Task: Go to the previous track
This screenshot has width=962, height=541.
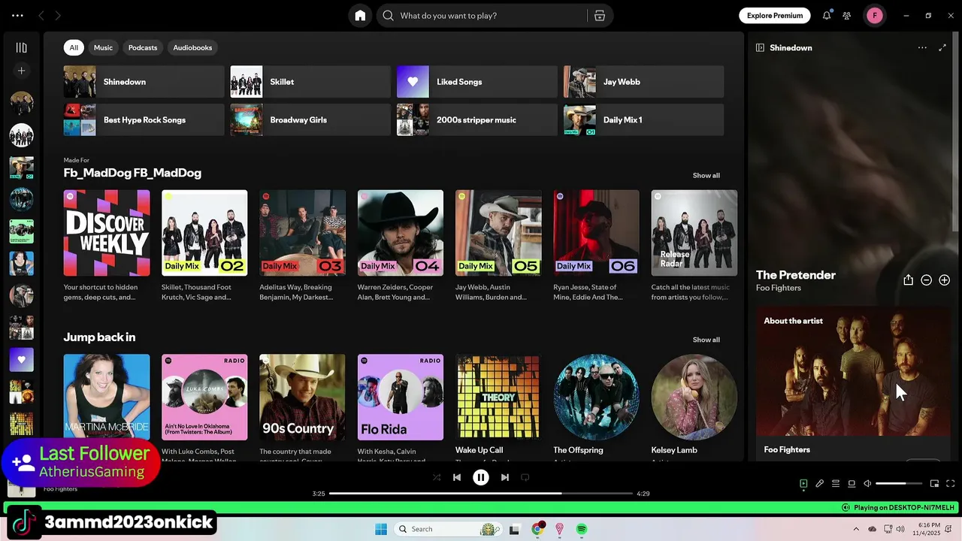Action: pos(457,477)
